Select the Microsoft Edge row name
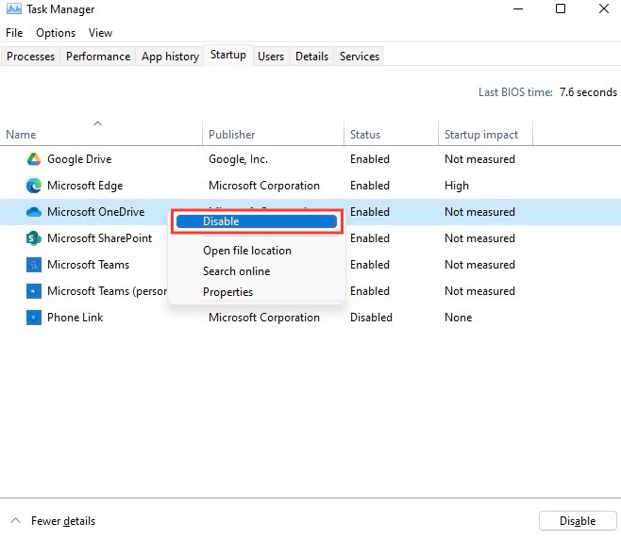The width and height of the screenshot is (621, 539). 85,186
